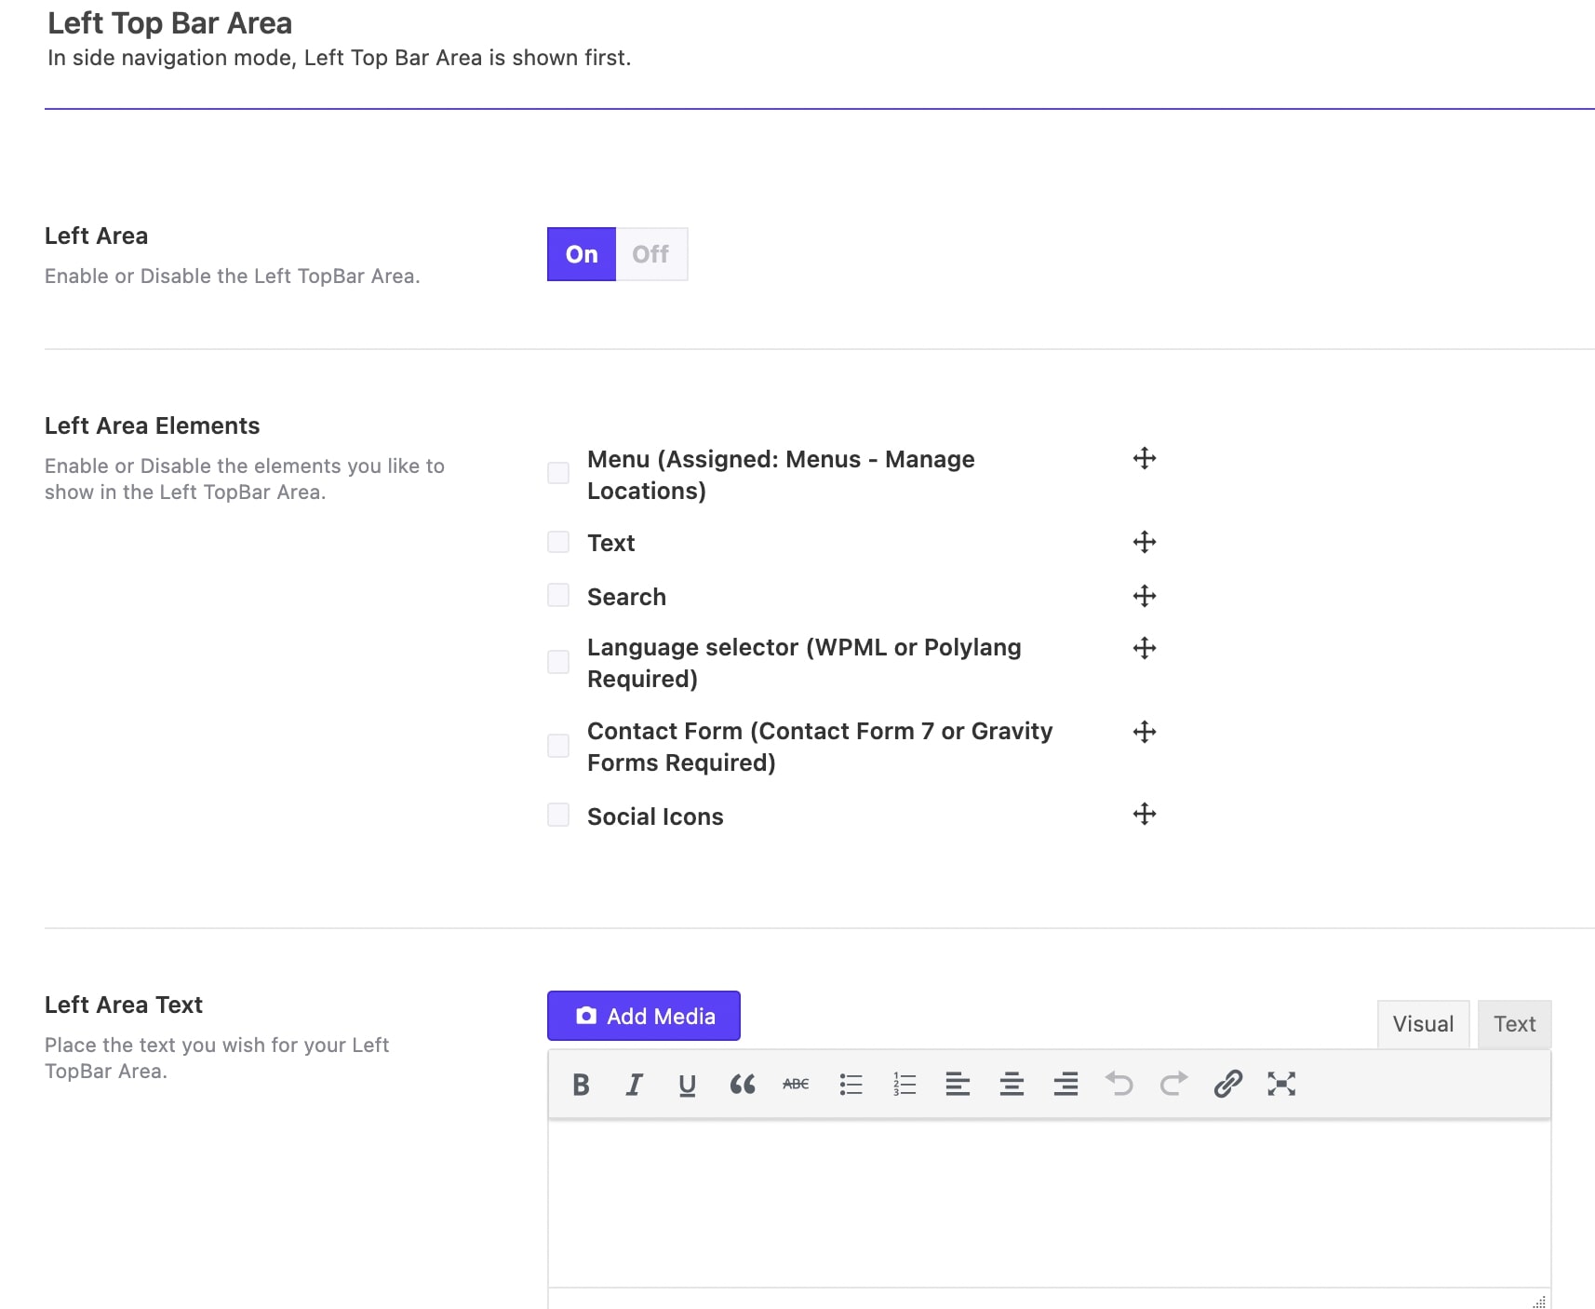Open fullscreen distraction-free editor mode
The image size is (1595, 1309).
tap(1281, 1085)
